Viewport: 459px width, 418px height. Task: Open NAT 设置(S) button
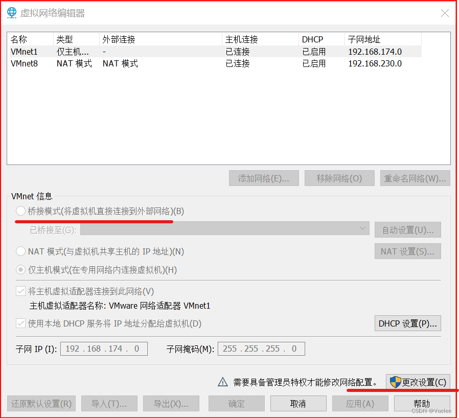point(407,251)
